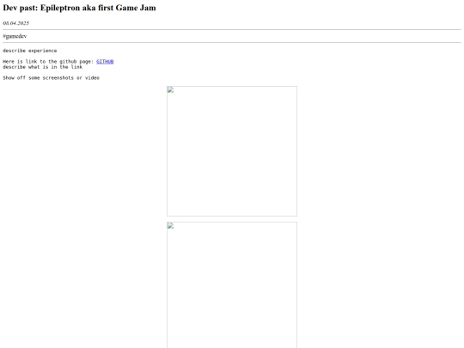
Task: Open the GITHUB link
Action: pos(105,62)
